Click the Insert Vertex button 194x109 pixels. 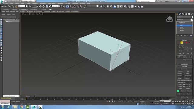coord(184,69)
